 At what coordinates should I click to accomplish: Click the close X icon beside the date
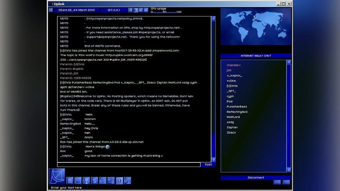(x=51, y=10)
